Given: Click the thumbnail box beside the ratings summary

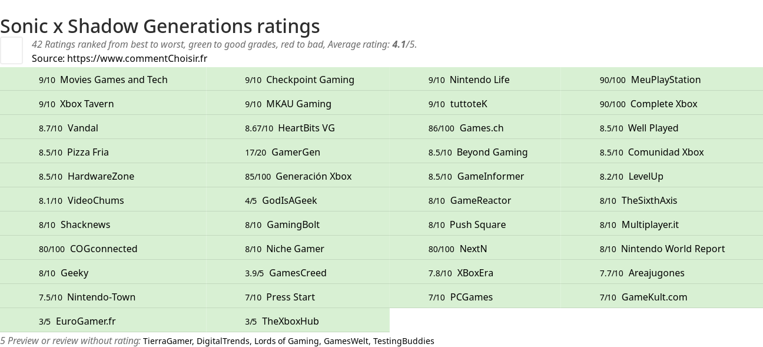Looking at the screenshot, I should click(11, 50).
